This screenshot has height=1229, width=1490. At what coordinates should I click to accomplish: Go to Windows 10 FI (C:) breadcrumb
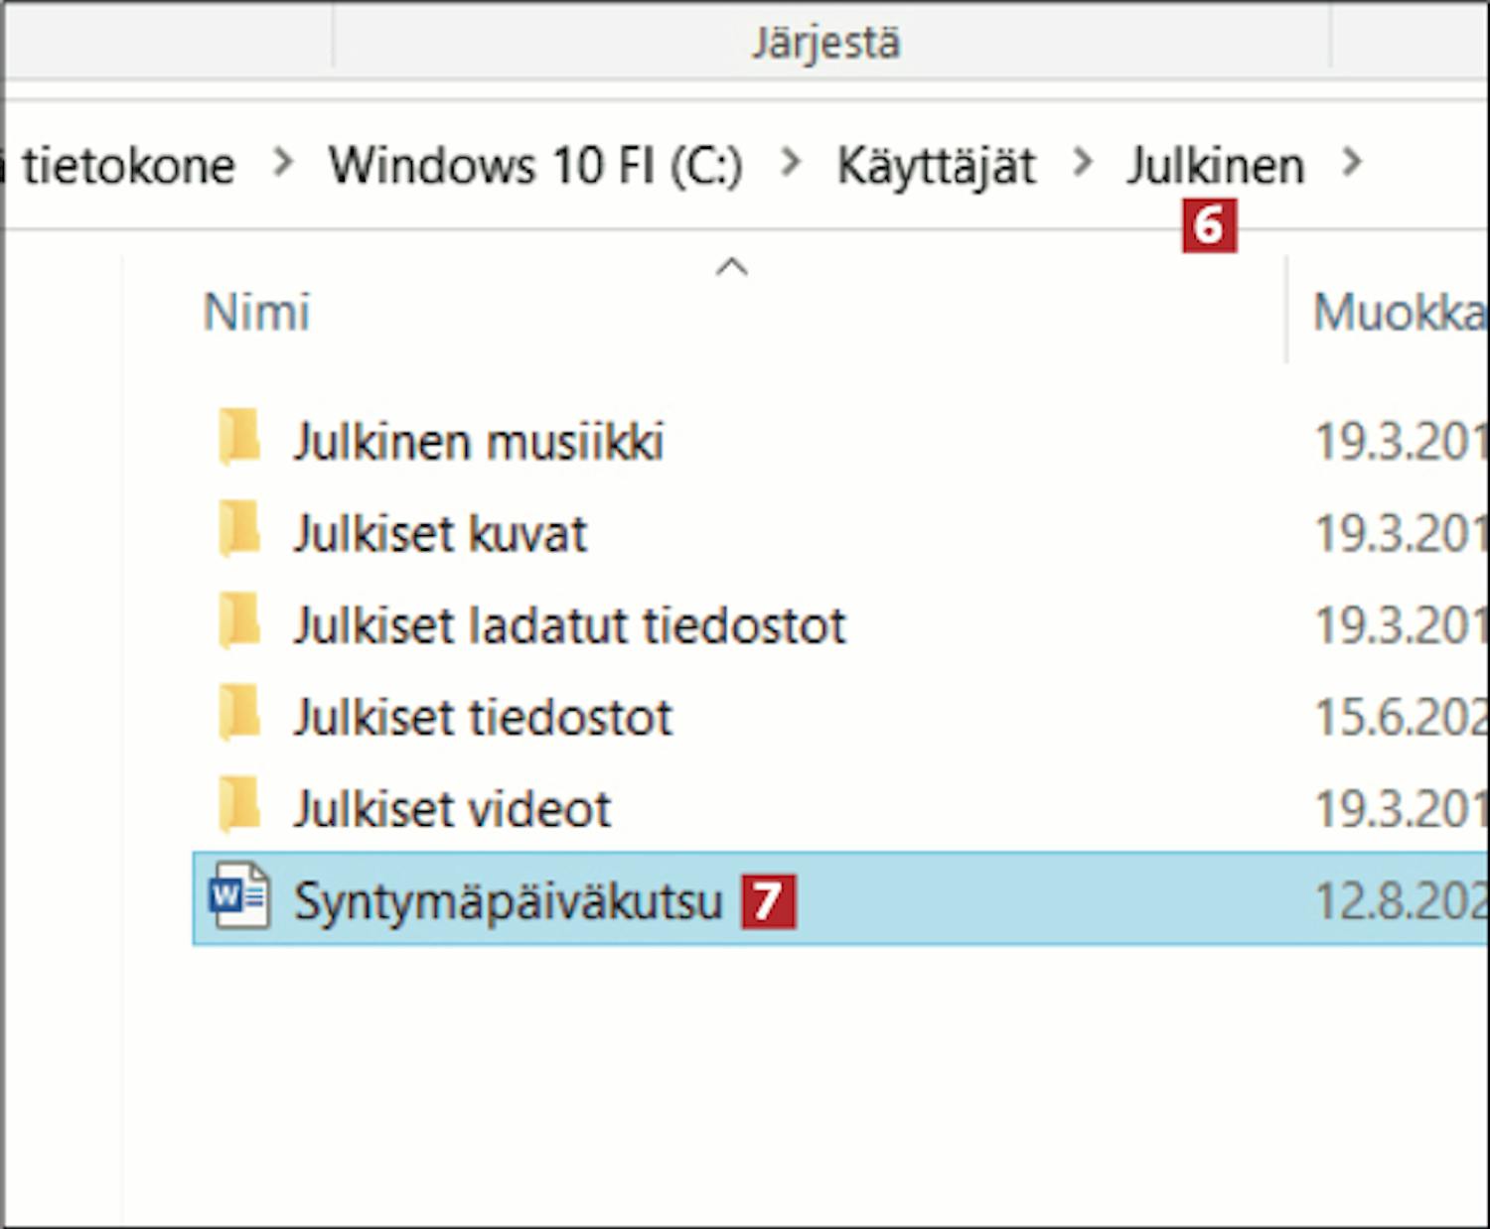click(x=535, y=165)
